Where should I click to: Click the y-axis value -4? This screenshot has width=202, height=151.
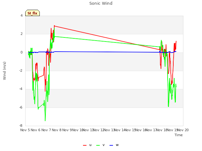21,89
